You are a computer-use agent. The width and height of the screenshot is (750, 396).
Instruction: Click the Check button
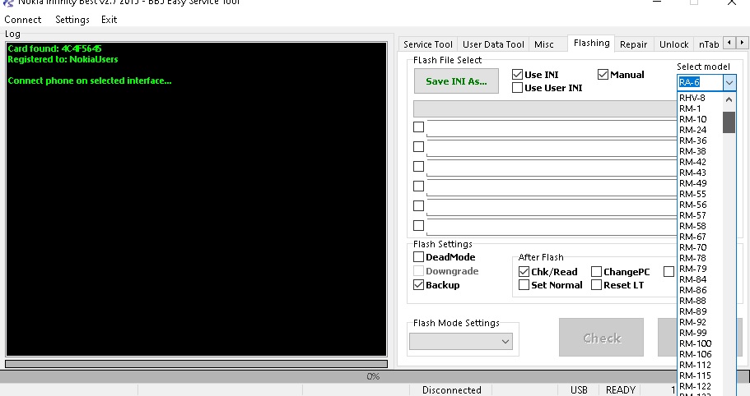click(x=601, y=338)
